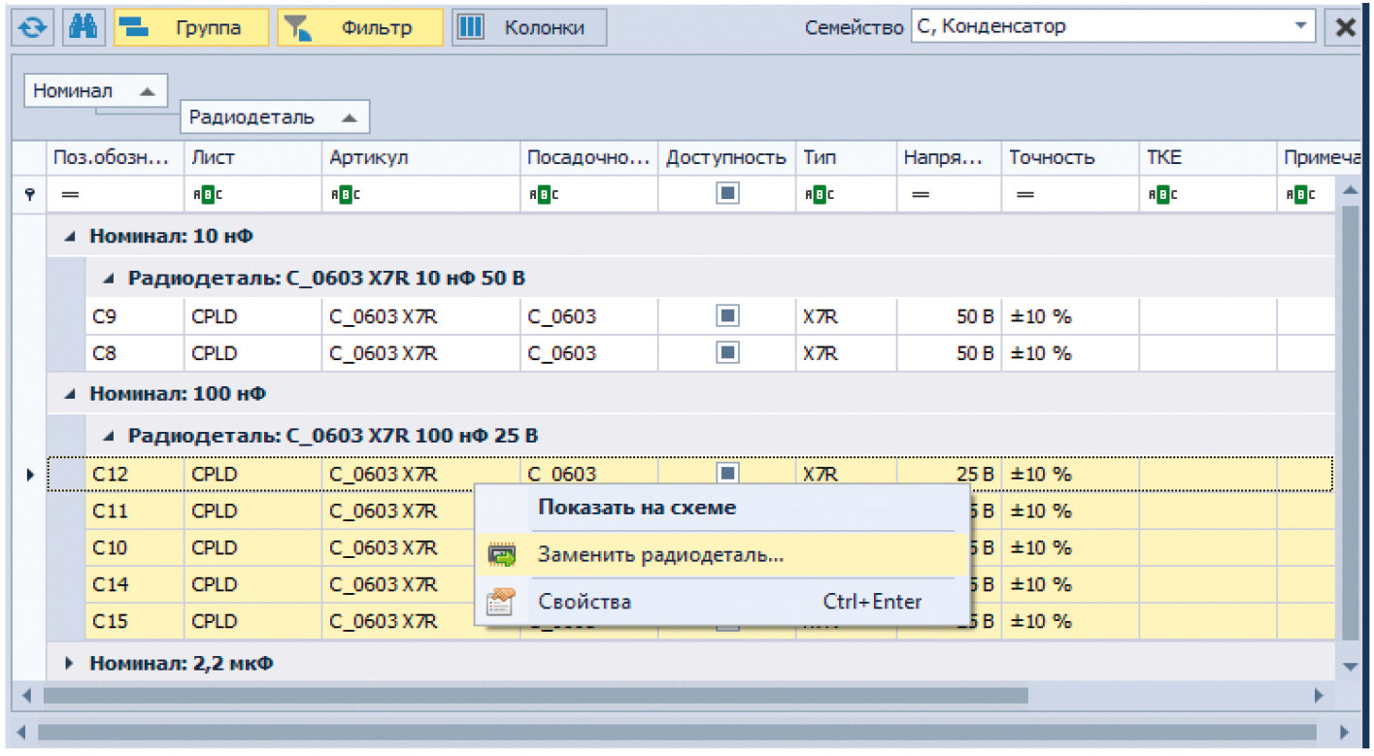Click the Заменить радиодеталь chip icon

(502, 555)
